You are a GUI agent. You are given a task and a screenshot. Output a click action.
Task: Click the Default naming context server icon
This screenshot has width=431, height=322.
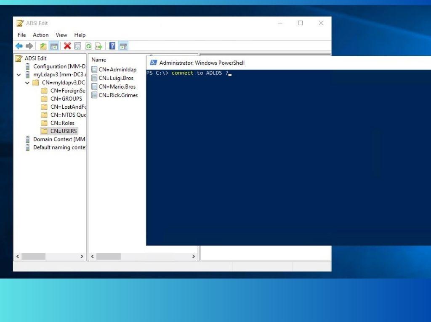point(27,147)
